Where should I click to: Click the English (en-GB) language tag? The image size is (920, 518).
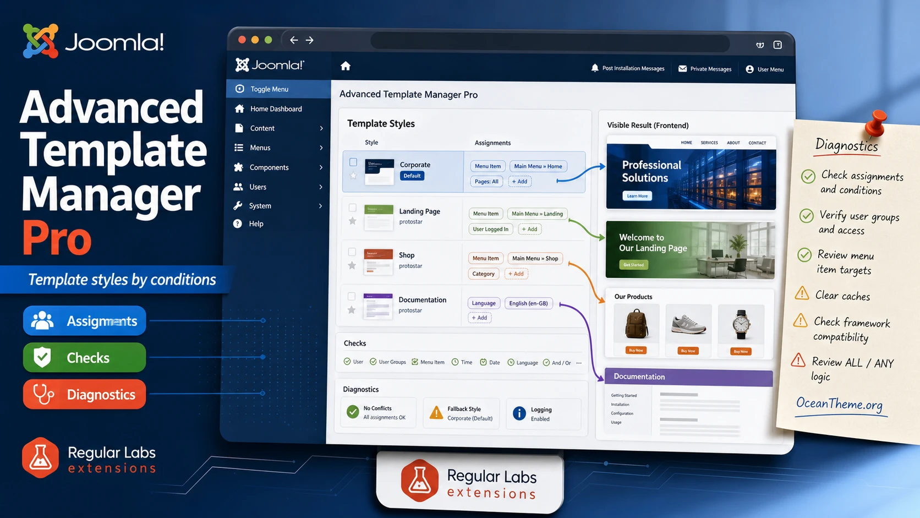528,303
